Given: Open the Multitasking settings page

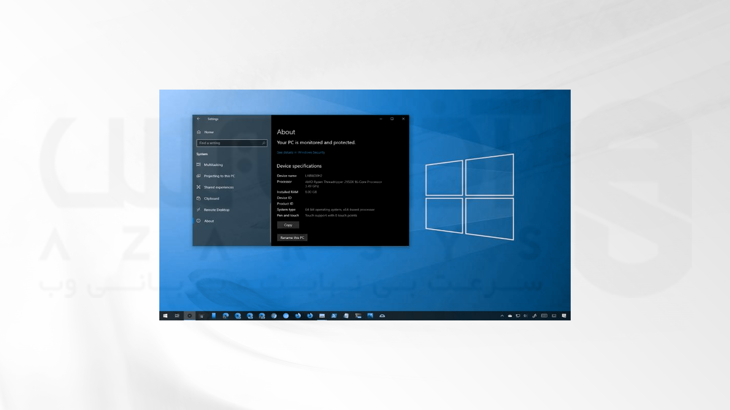Looking at the screenshot, I should [210, 165].
